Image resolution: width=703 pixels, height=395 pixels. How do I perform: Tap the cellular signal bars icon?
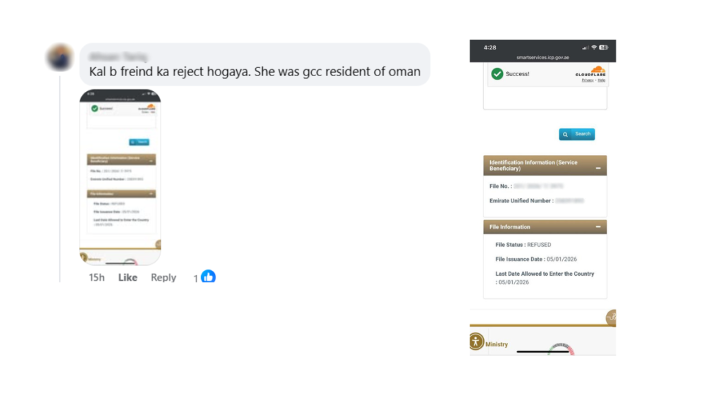coord(585,47)
